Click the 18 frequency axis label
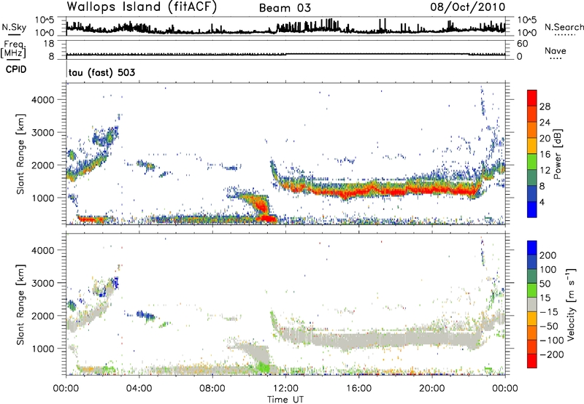 [49, 44]
